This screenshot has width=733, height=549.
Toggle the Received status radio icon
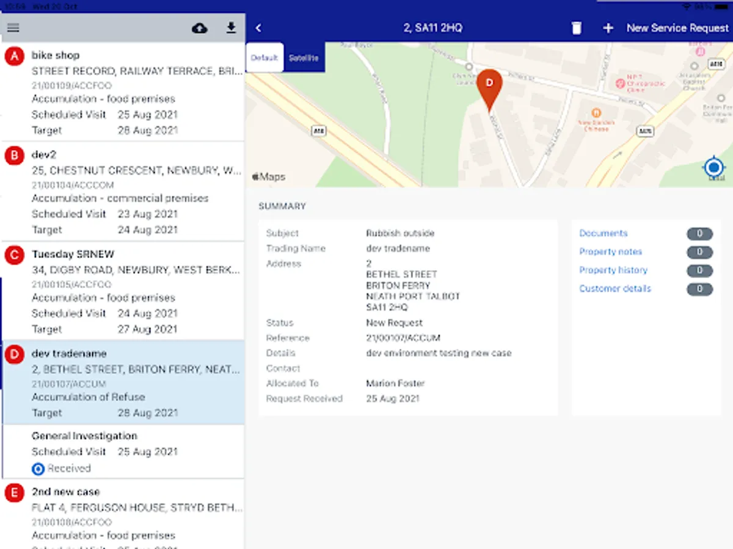[38, 468]
